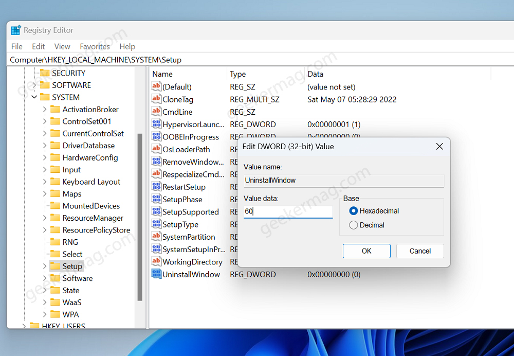Select the OOBEInProgress DWORD icon
514x356 pixels.
tap(156, 136)
